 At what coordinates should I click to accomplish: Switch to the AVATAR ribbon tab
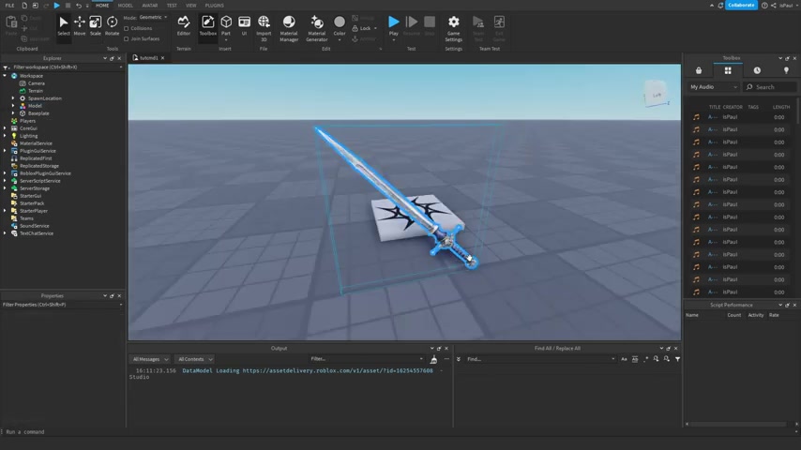coord(150,5)
